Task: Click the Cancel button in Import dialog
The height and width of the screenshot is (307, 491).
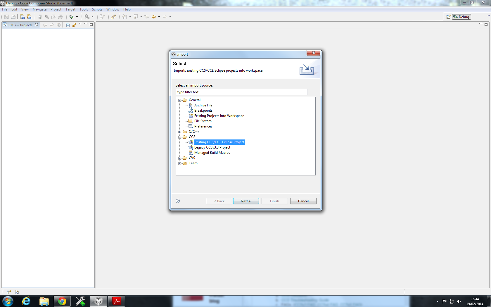Action: point(303,201)
